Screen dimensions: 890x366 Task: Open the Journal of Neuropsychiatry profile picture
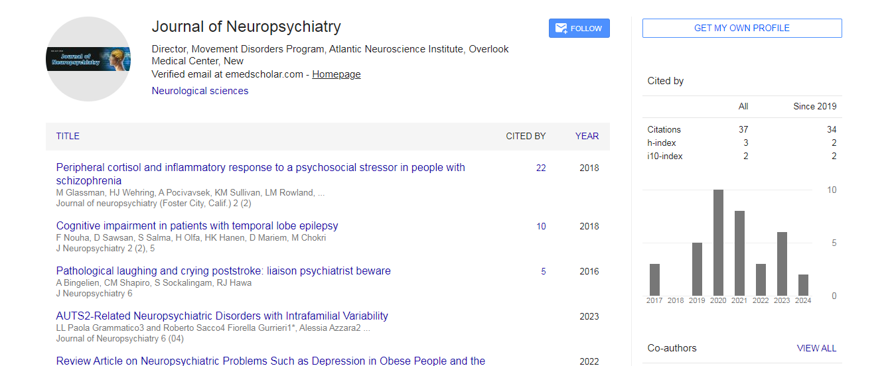point(88,59)
